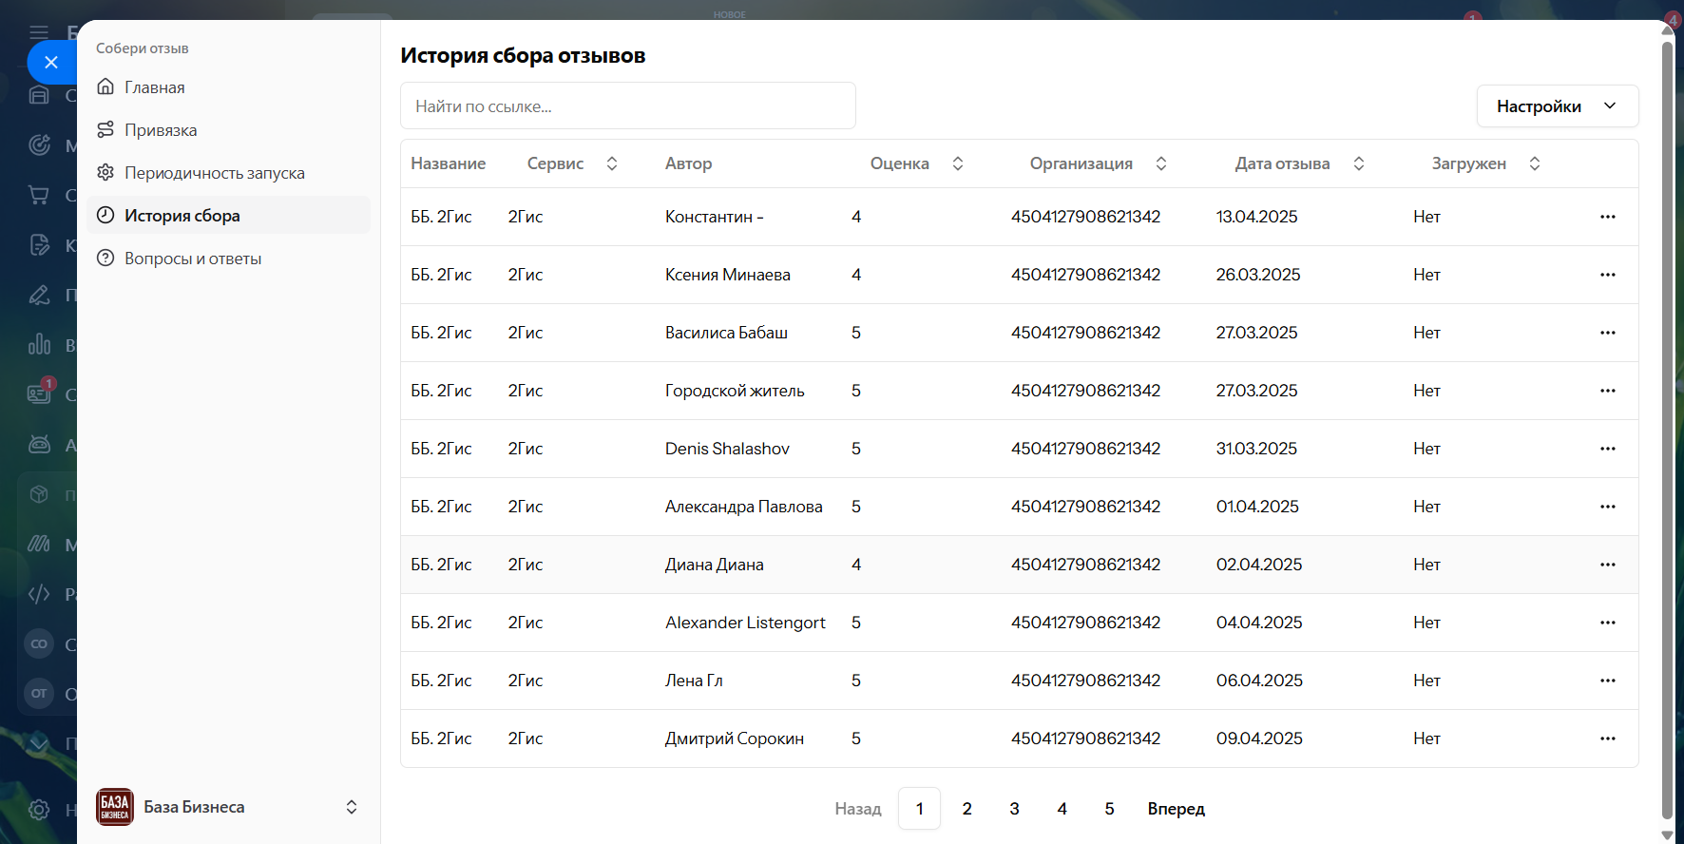This screenshot has width=1684, height=844.
Task: Open row options for Диана Диана review
Action: click(x=1608, y=565)
